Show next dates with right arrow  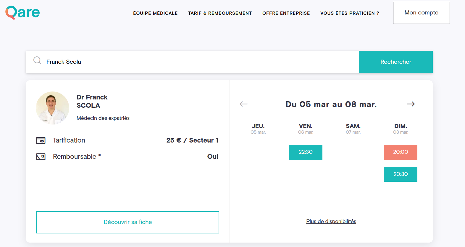[411, 104]
